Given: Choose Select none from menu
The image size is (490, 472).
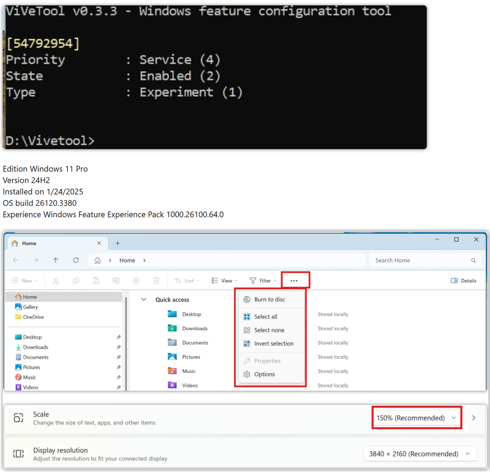Looking at the screenshot, I should click(x=271, y=330).
